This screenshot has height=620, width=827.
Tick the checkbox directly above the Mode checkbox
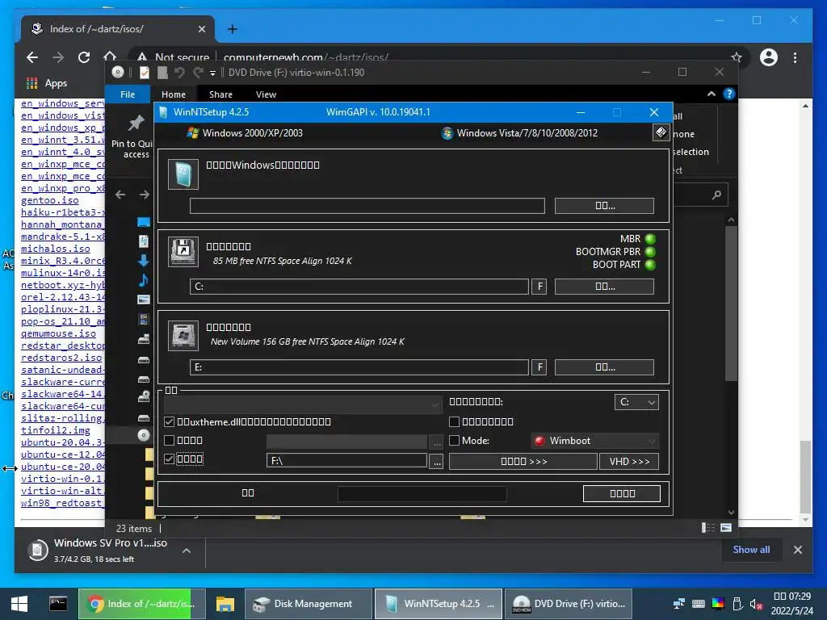(x=454, y=421)
